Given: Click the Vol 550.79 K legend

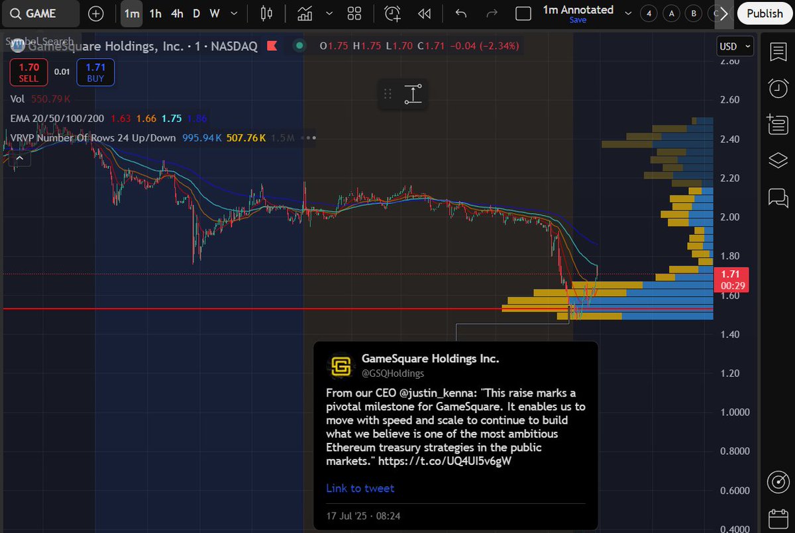Looking at the screenshot, I should click(x=40, y=99).
